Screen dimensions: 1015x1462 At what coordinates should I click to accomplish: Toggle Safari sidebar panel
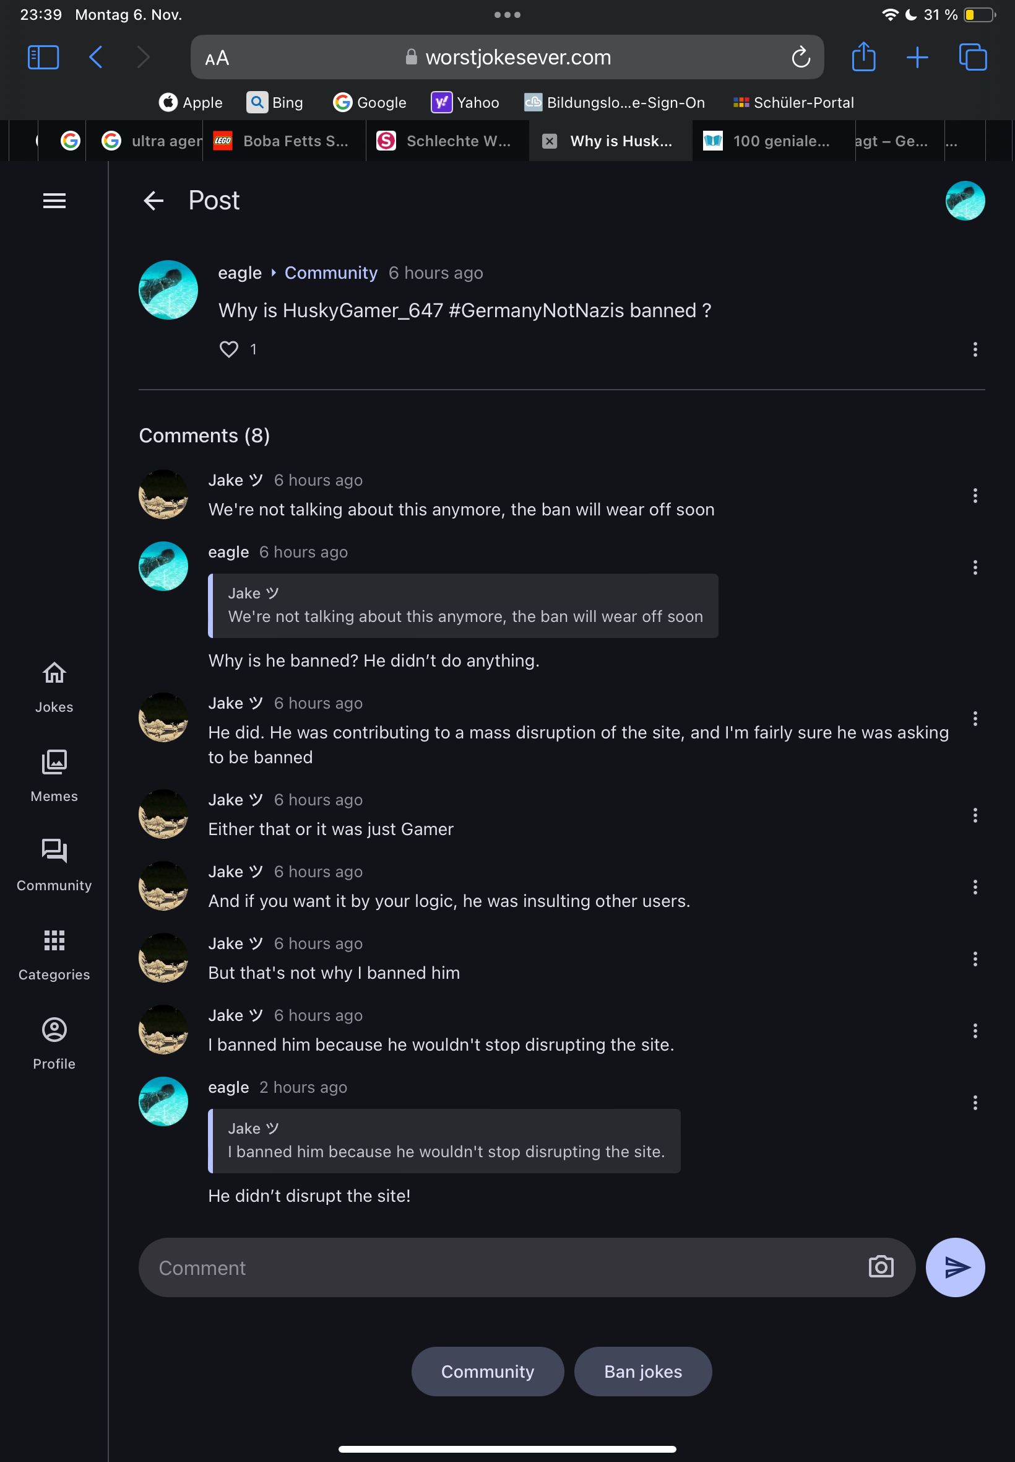pyautogui.click(x=43, y=57)
